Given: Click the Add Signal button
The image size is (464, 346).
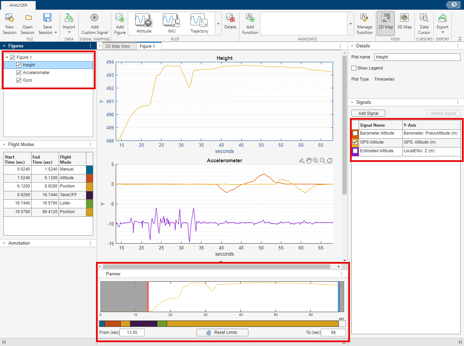Looking at the screenshot, I should tap(368, 113).
